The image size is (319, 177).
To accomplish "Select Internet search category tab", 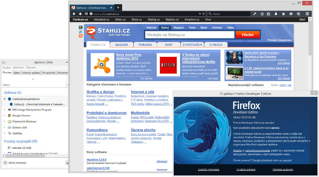I will (x=151, y=28).
